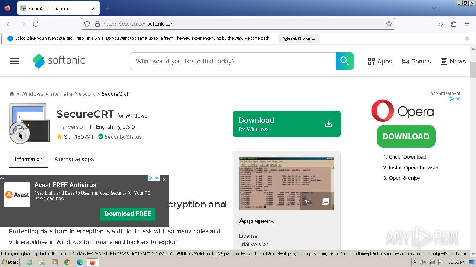The image size is (476, 267).
Task: Go back in browser history
Action: [9, 24]
